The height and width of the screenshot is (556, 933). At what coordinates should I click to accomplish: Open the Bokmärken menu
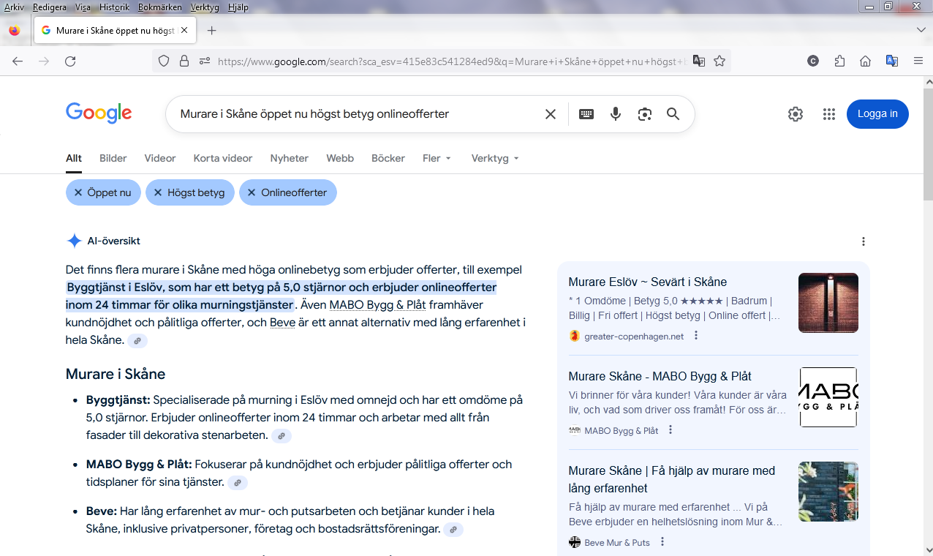[x=160, y=7]
